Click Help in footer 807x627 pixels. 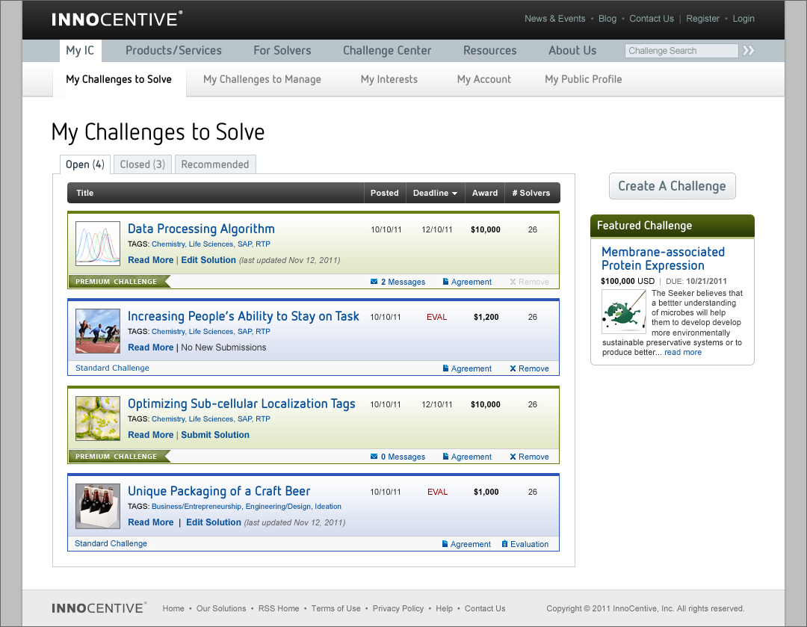pyautogui.click(x=444, y=608)
